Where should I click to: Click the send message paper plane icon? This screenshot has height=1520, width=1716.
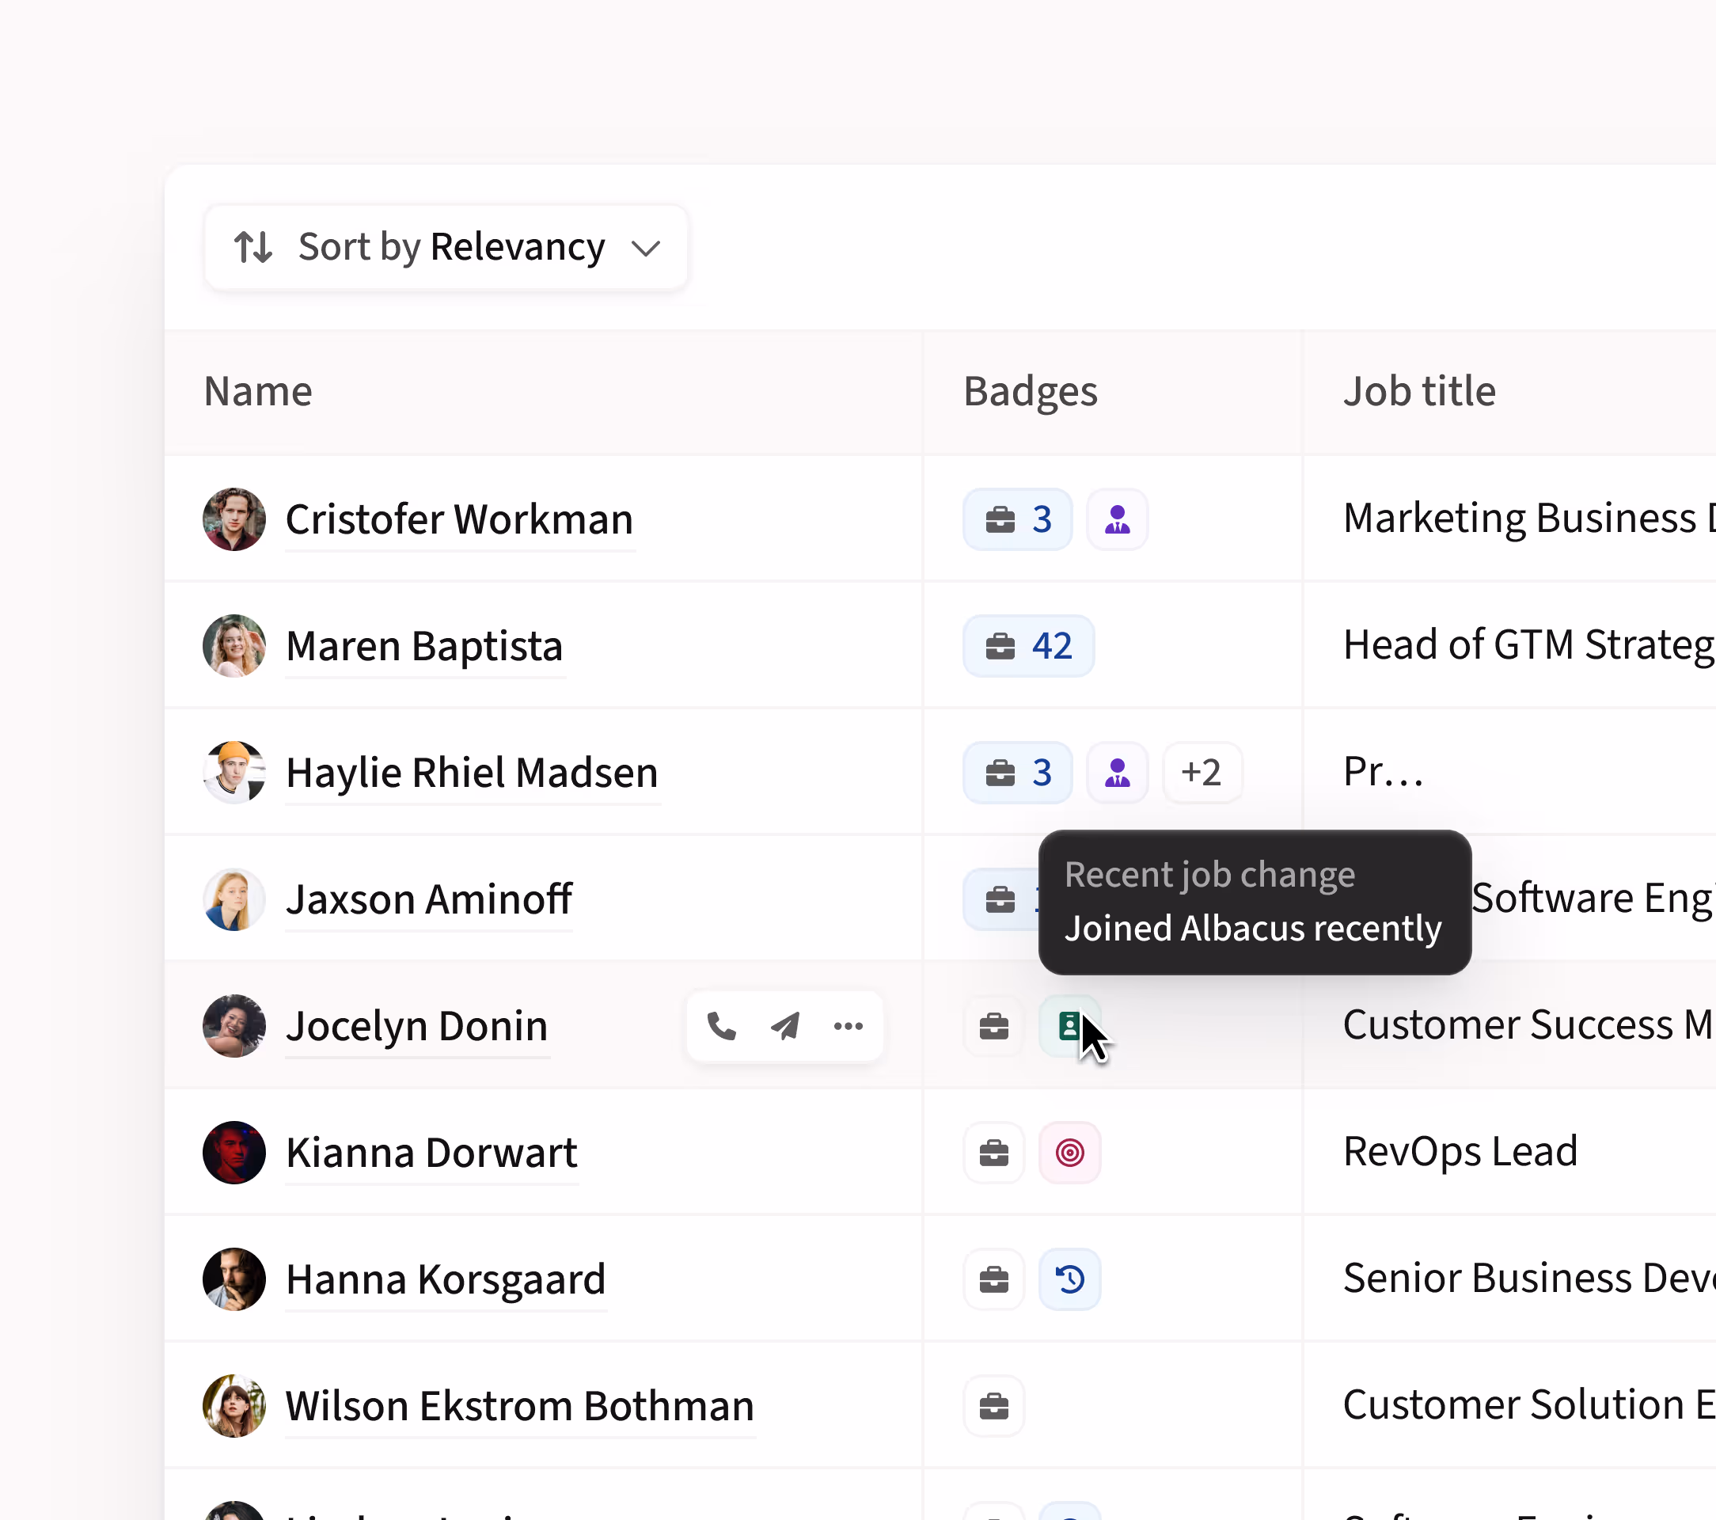point(785,1025)
